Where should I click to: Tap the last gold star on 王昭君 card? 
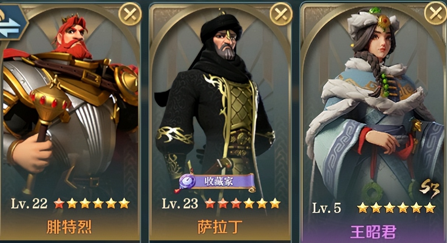point(429,208)
